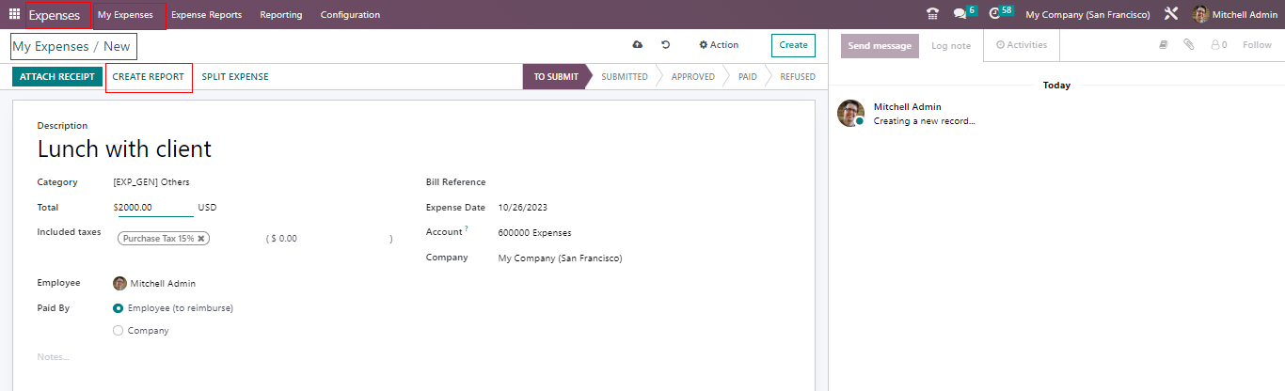Click the Create Report button
This screenshot has width=1285, height=391.
point(149,77)
